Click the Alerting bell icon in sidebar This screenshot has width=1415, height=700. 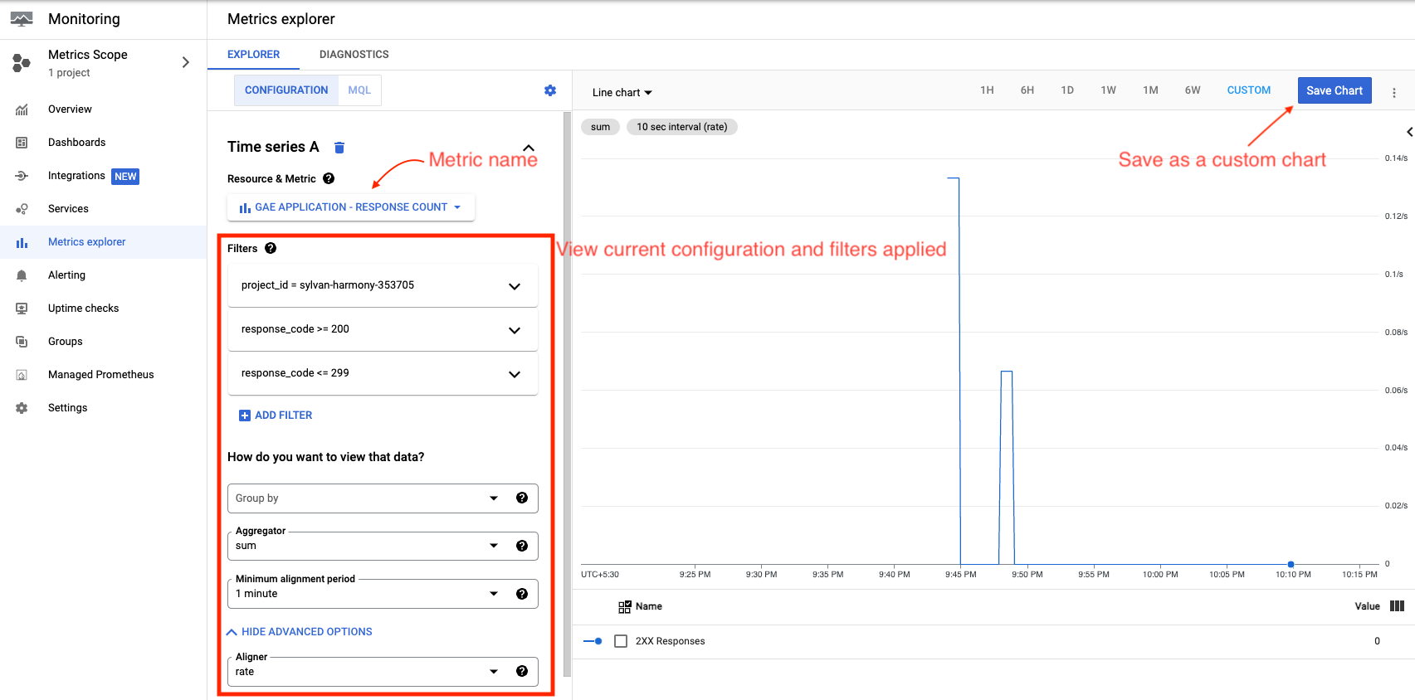click(x=22, y=275)
